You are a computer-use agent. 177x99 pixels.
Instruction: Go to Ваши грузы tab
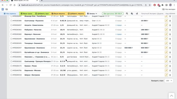tap(27, 13)
